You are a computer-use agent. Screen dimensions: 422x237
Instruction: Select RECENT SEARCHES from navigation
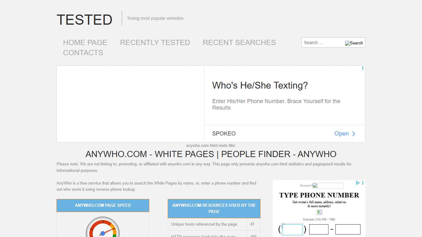tap(239, 42)
